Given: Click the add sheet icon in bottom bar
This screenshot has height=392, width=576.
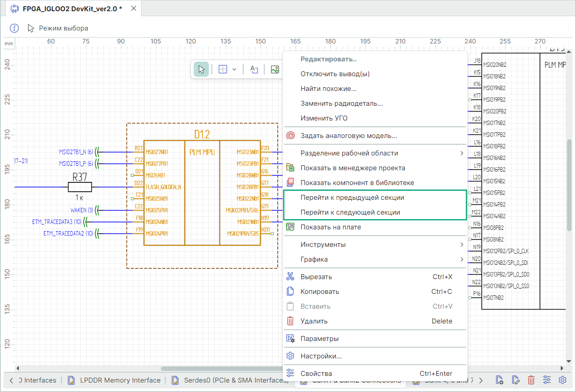Looking at the screenshot, I should point(500,380).
